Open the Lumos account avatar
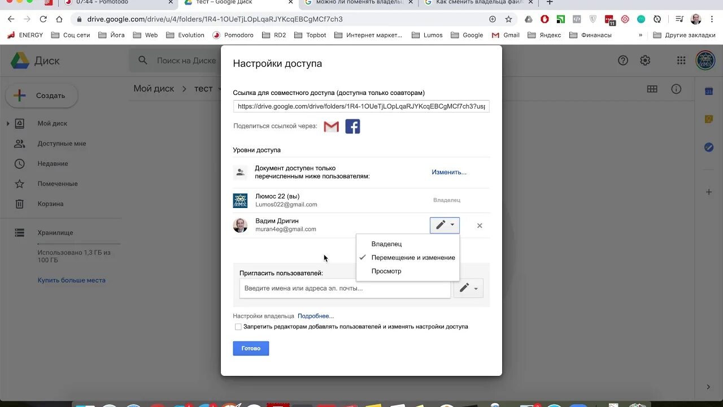The image size is (723, 407). coord(704,60)
